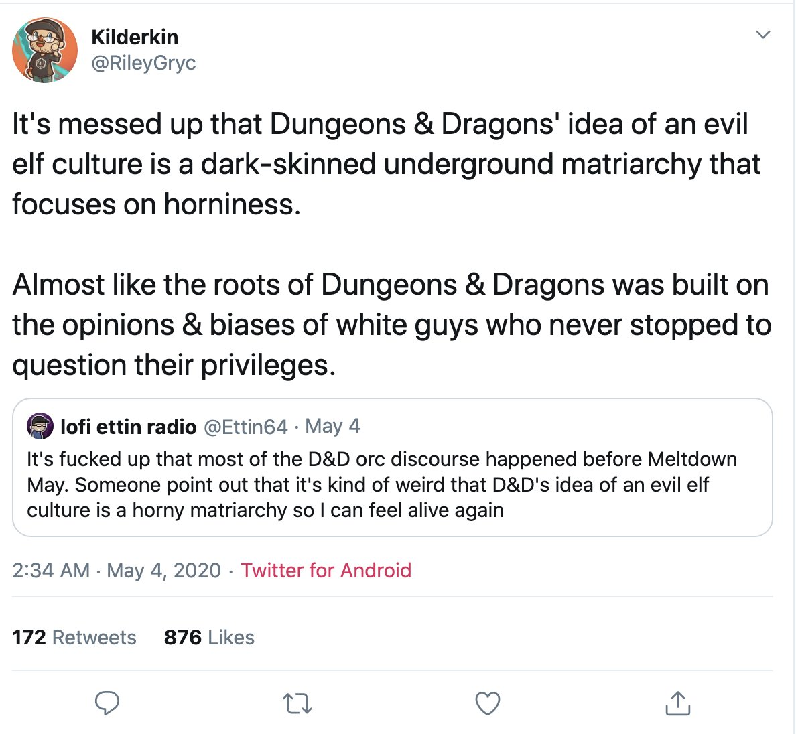Image resolution: width=796 pixels, height=734 pixels.
Task: Select the May 4, 2020 date
Action: [164, 571]
